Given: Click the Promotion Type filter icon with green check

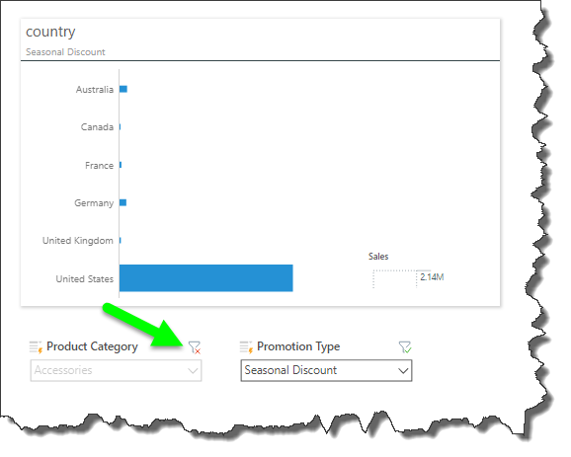Looking at the screenshot, I should tap(405, 347).
